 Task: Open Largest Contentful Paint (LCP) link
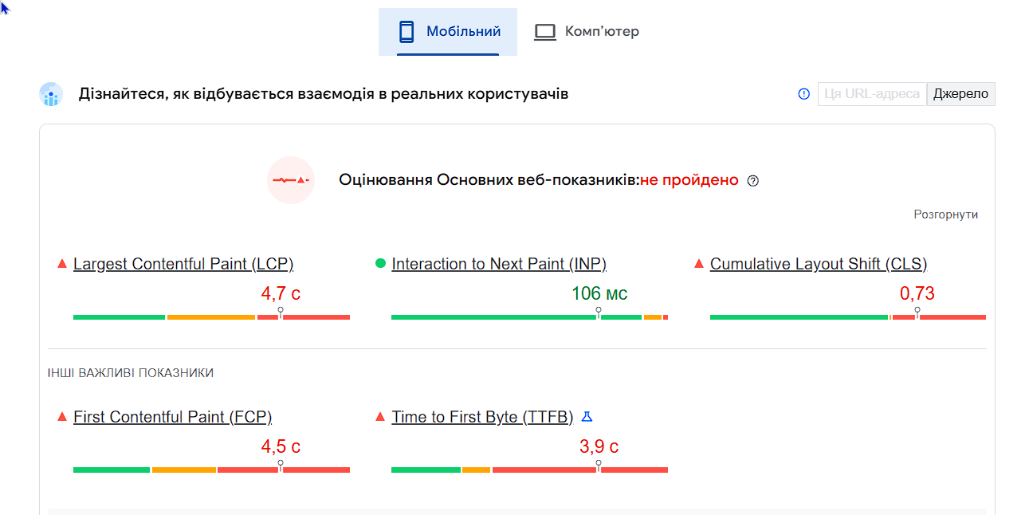(x=183, y=264)
